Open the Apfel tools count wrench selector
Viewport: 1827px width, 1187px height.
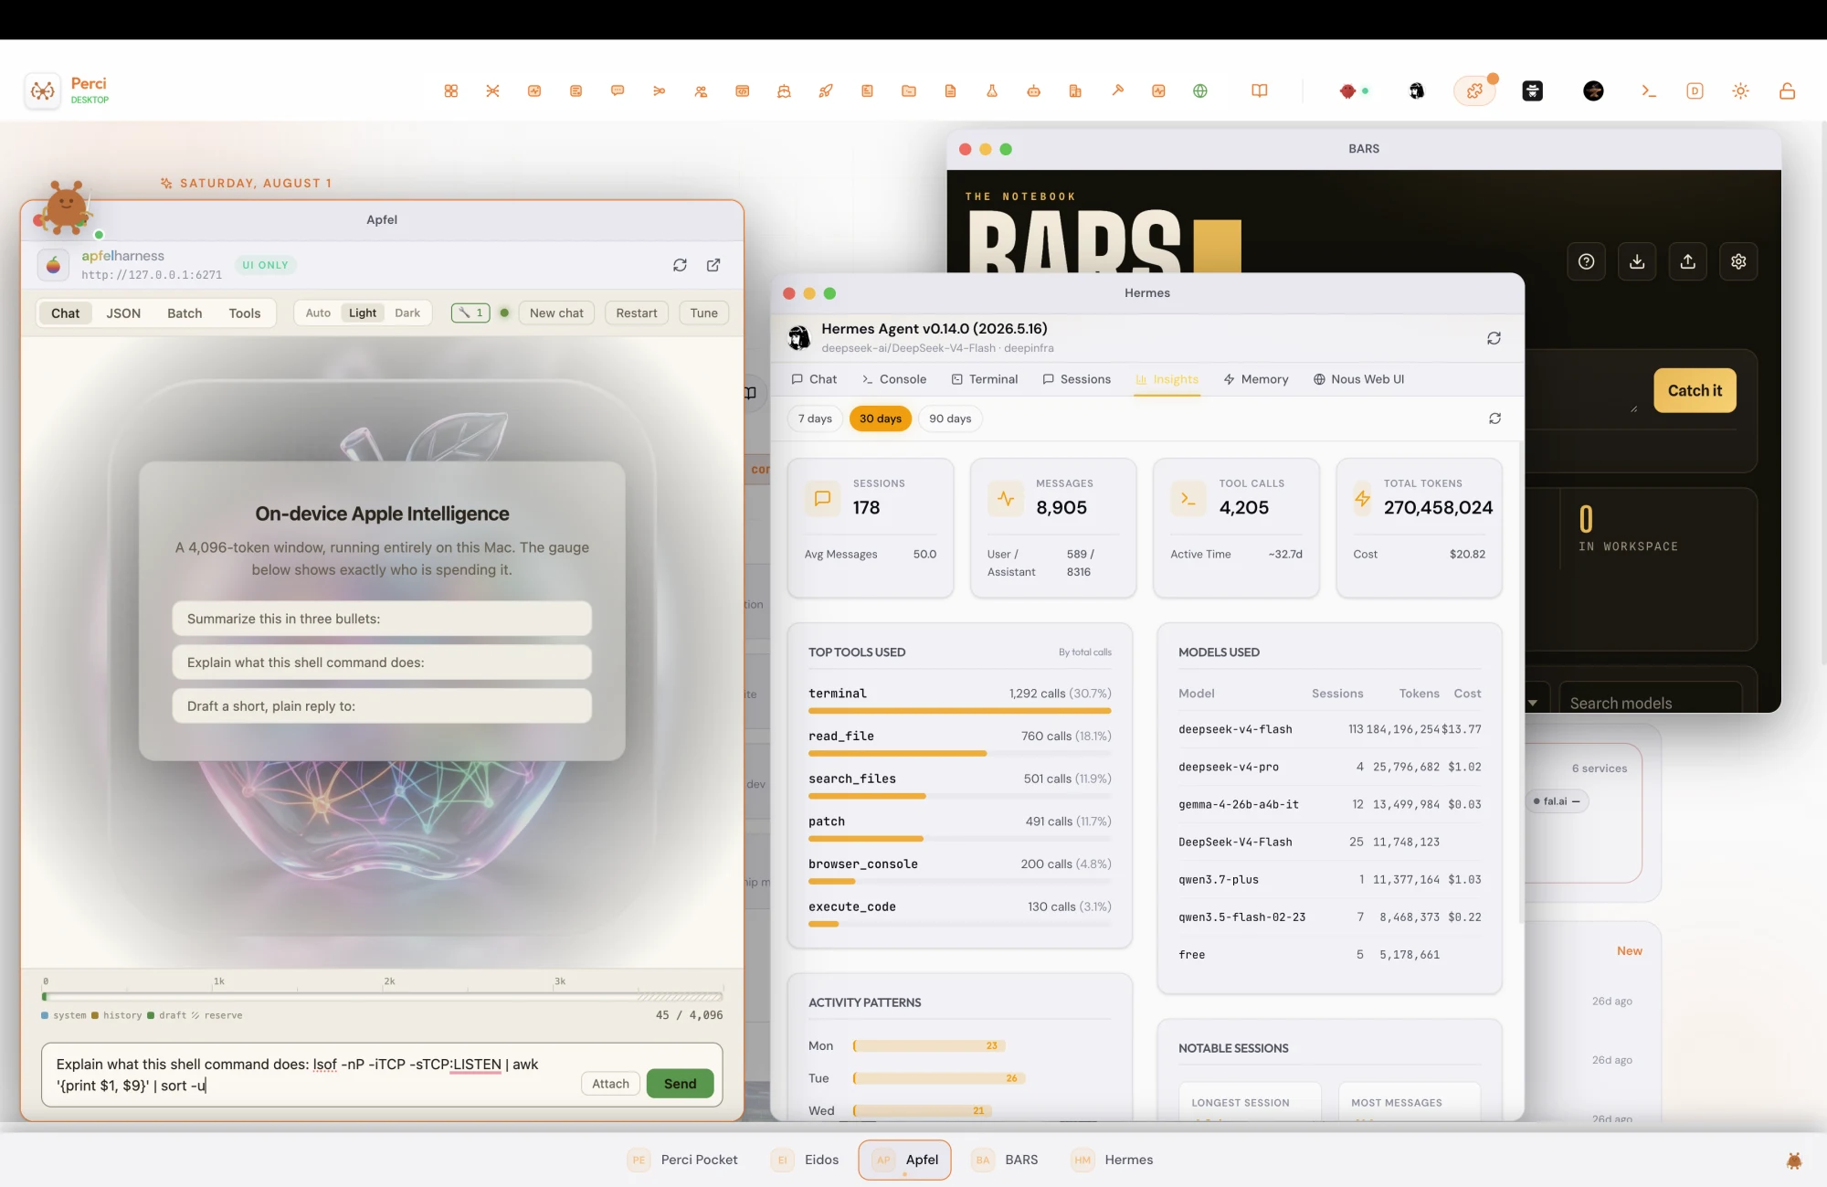(470, 313)
